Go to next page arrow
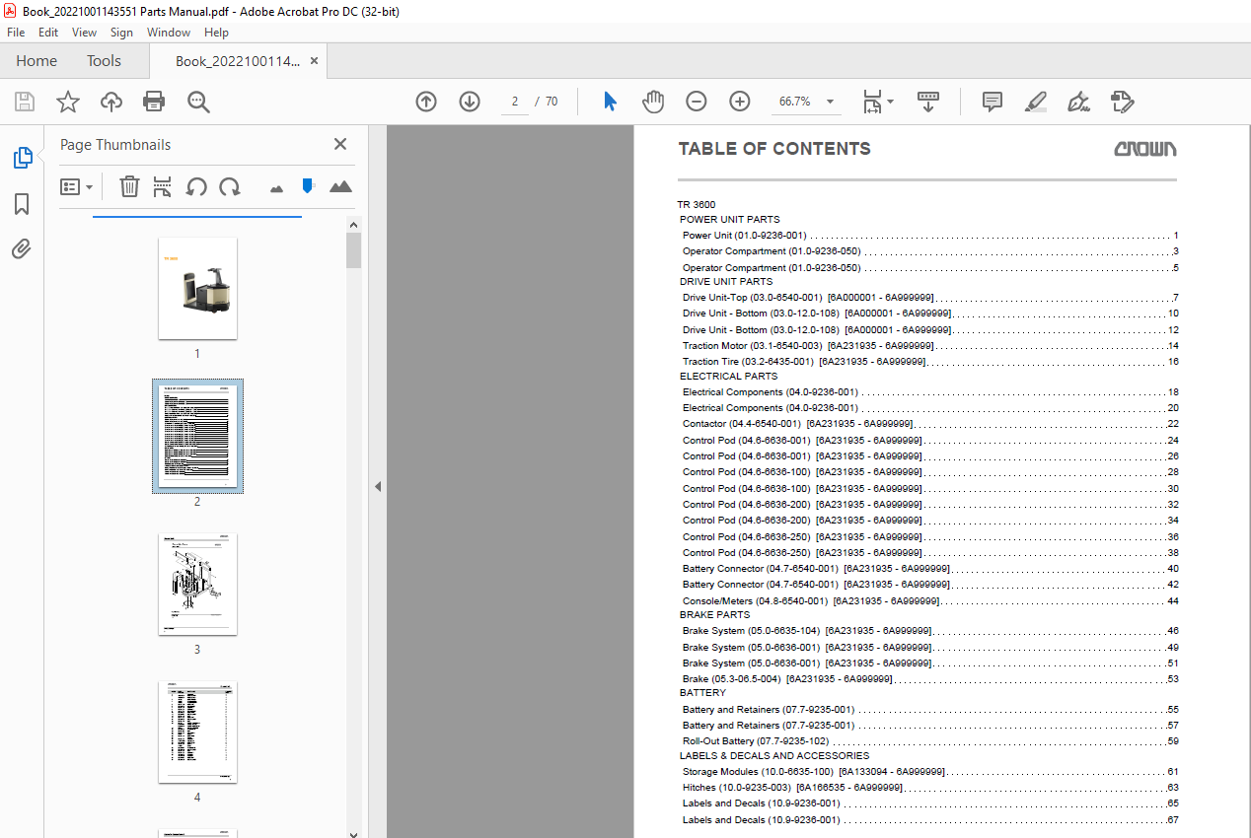The width and height of the screenshot is (1251, 838). click(470, 102)
